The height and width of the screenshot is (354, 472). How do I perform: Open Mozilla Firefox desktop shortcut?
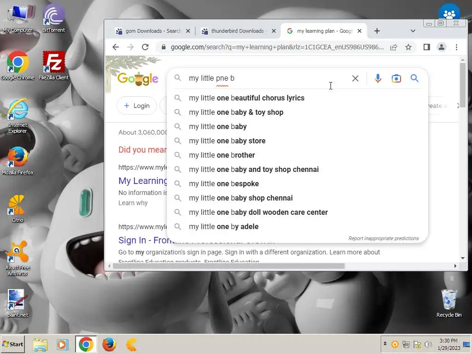(18, 161)
